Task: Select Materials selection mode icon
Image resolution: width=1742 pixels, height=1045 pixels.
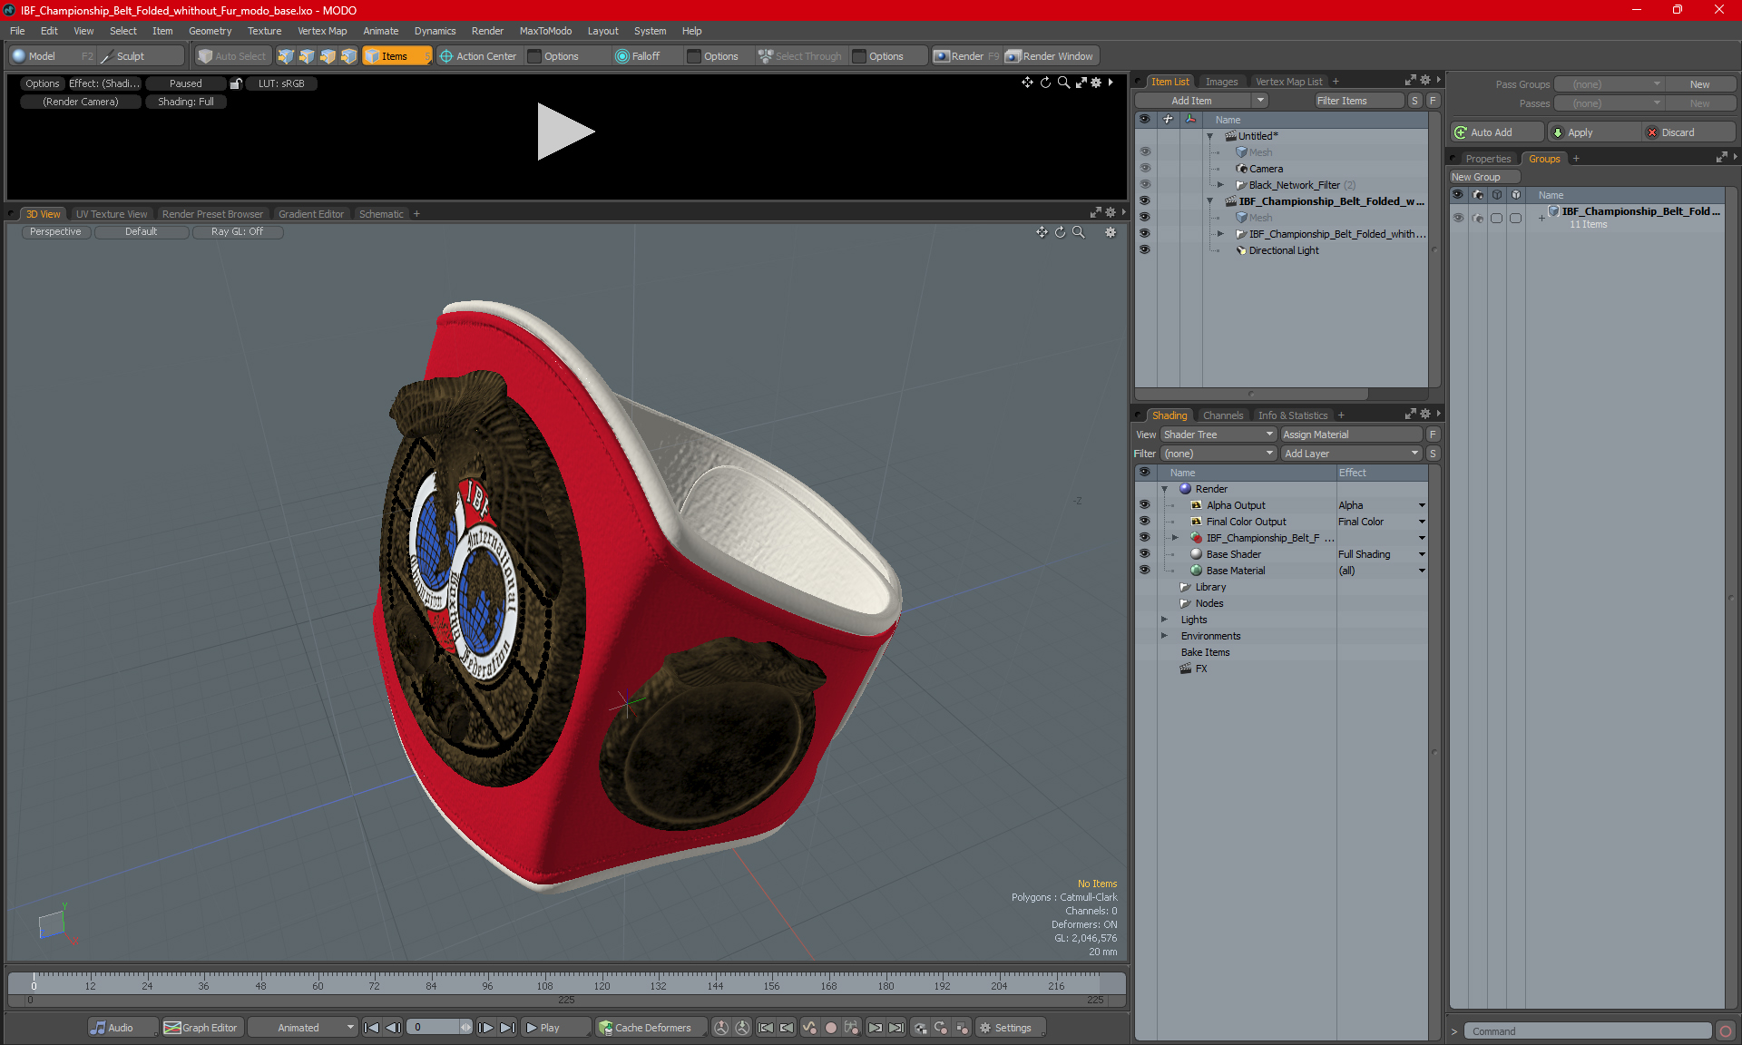Action: (x=348, y=56)
